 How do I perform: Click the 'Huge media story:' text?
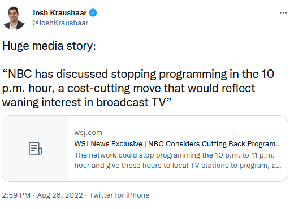(49, 46)
